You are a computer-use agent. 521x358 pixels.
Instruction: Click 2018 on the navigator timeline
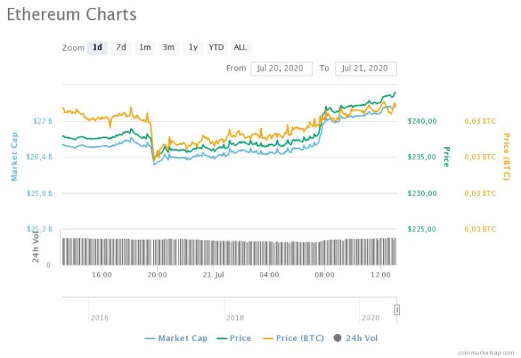click(x=236, y=318)
